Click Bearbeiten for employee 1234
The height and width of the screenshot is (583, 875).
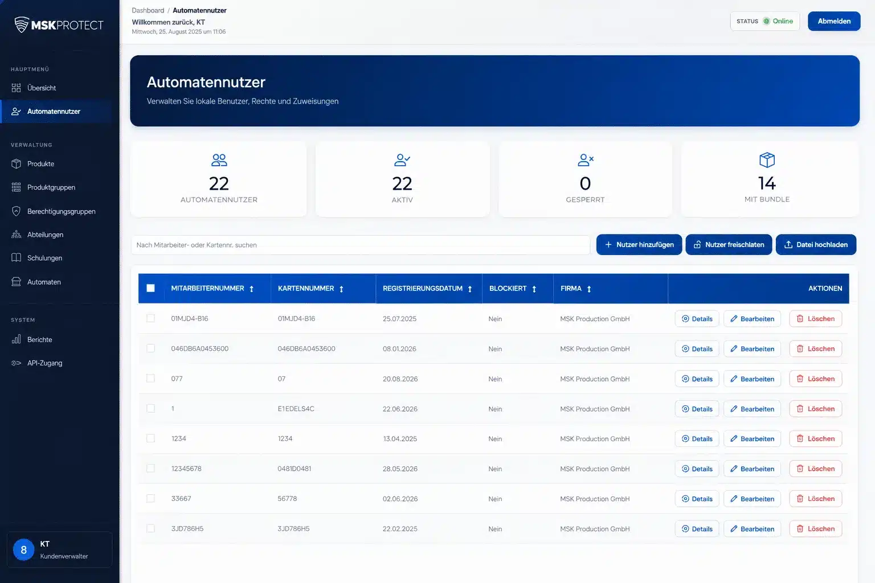click(752, 439)
